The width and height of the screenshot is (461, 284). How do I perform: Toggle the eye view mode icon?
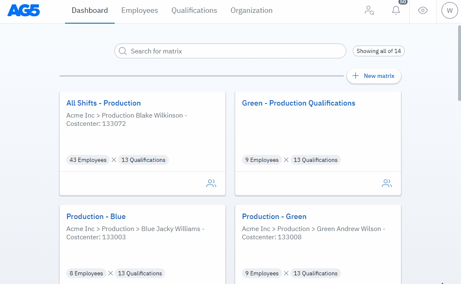point(422,10)
